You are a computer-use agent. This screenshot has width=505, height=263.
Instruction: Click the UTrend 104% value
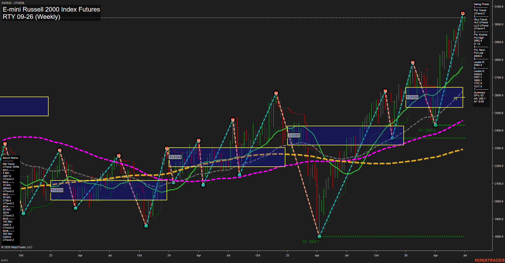click(11, 167)
